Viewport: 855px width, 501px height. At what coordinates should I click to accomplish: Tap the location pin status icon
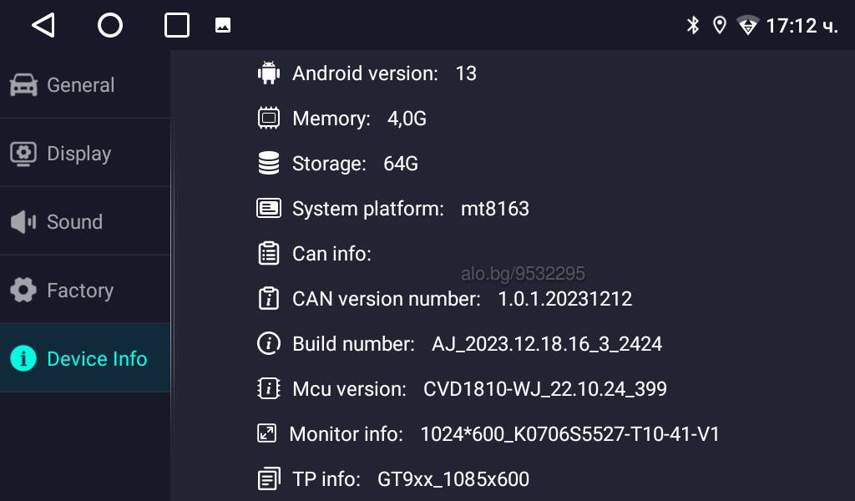[720, 25]
